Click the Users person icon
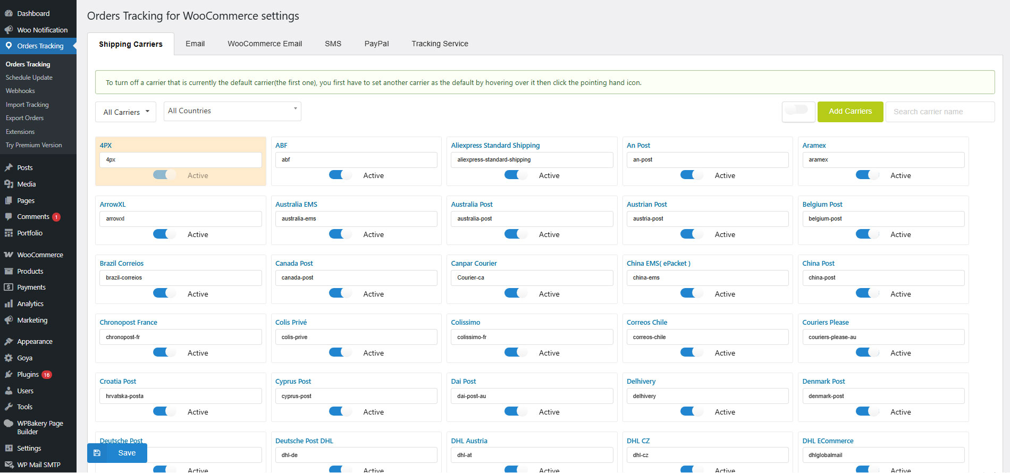The image size is (1010, 473). click(9, 391)
